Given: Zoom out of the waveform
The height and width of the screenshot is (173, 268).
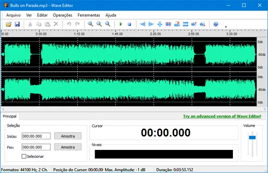Looking at the screenshot, I should pos(99,24).
